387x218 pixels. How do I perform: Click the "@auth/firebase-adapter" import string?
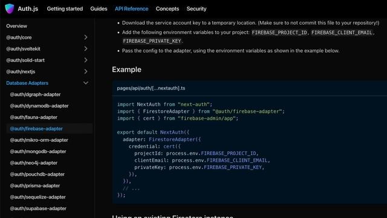coord(247,111)
